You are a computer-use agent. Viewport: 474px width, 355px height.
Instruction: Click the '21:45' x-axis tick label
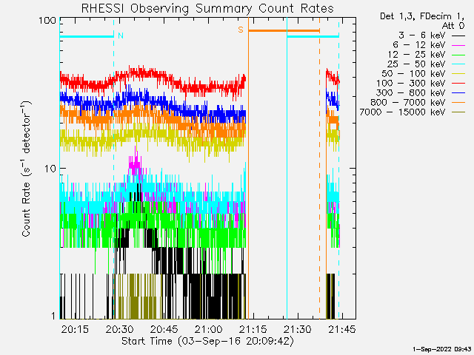342,329
